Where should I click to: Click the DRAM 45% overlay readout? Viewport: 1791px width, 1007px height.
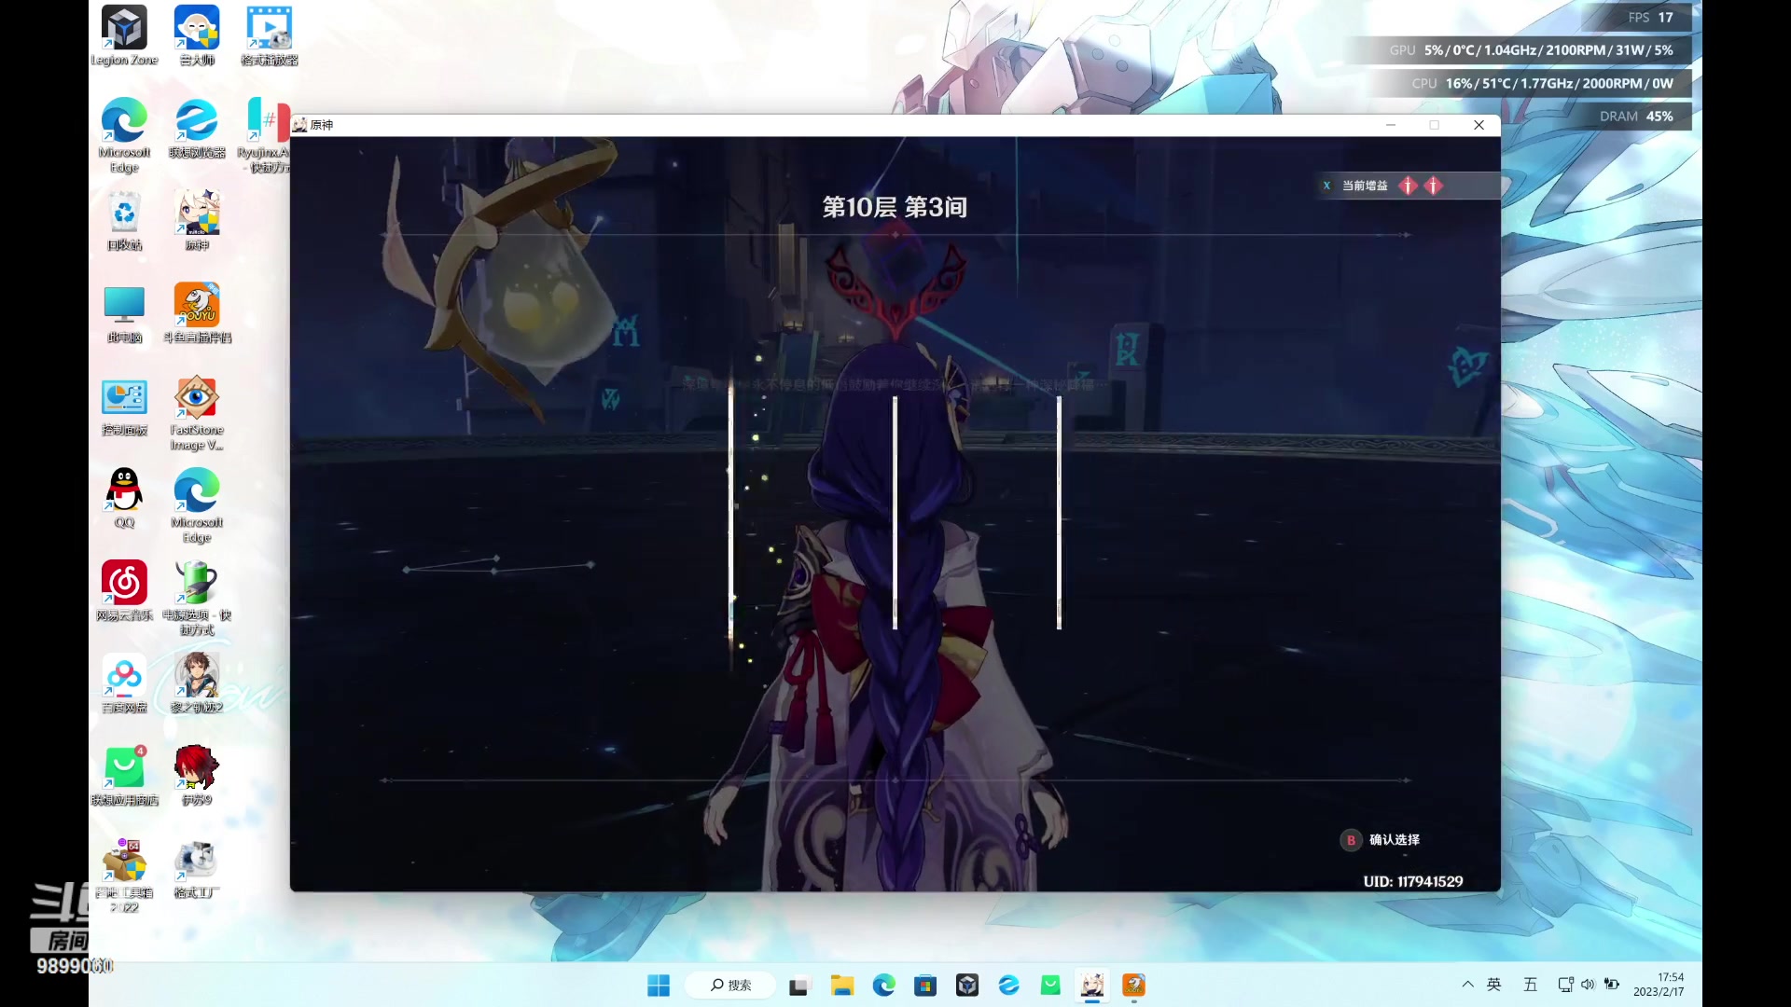click(1636, 117)
